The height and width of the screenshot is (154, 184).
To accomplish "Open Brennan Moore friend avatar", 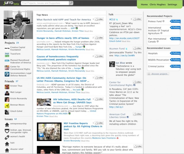I will click(x=7, y=106).
